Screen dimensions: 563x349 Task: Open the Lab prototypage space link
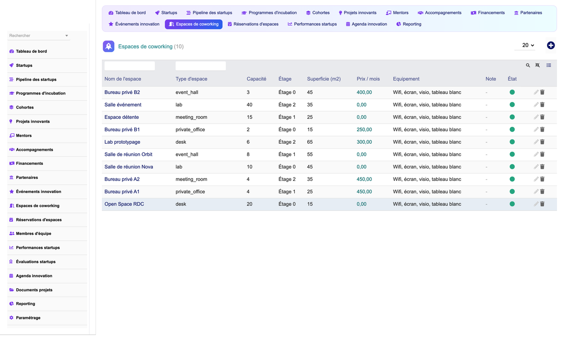tap(122, 142)
